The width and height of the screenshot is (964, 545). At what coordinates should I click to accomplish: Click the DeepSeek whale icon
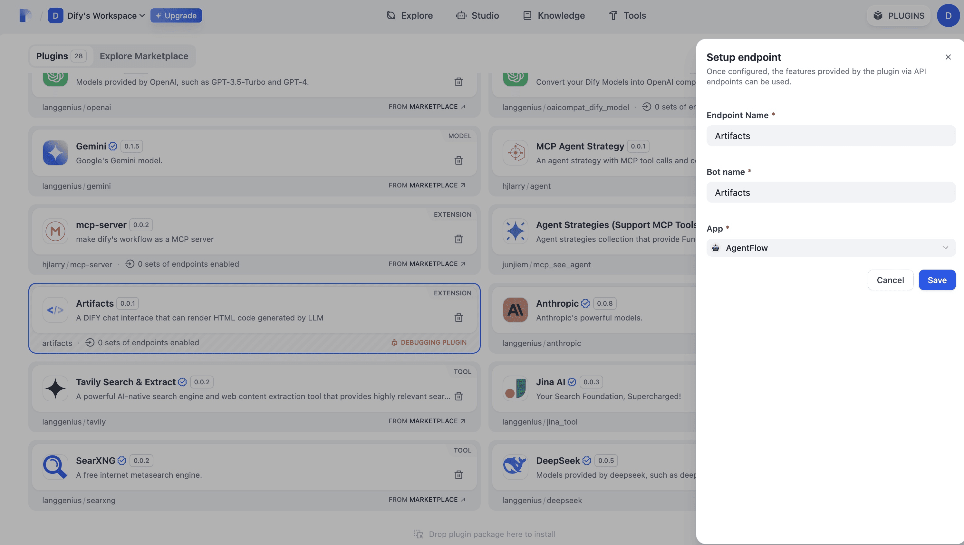[516, 467]
